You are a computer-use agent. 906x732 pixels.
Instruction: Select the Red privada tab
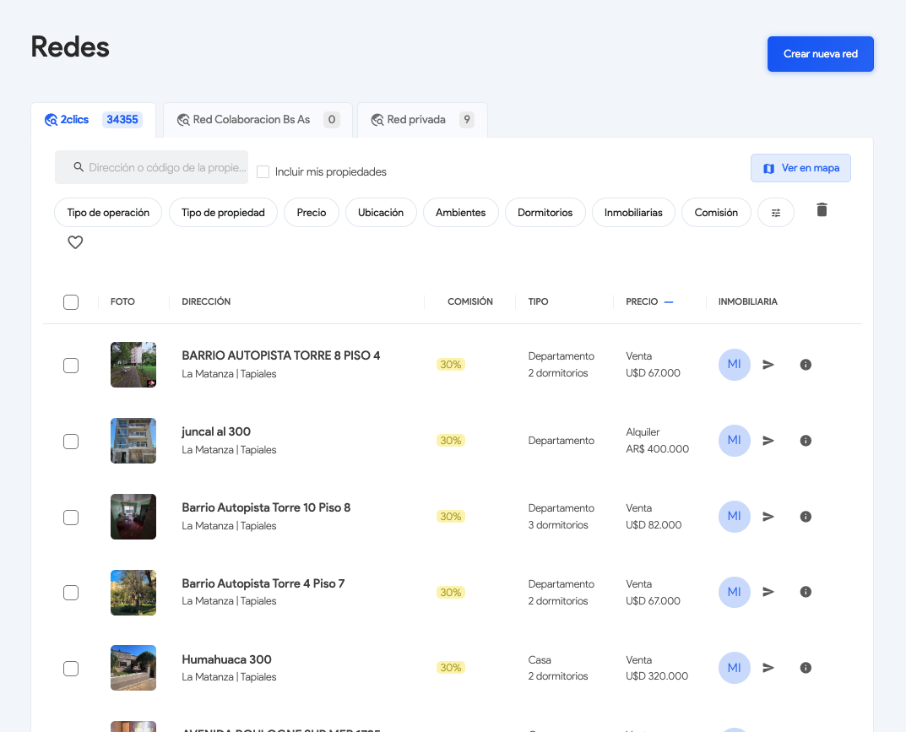(x=421, y=120)
